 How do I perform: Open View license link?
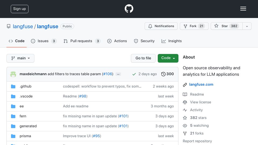pyautogui.click(x=200, y=102)
